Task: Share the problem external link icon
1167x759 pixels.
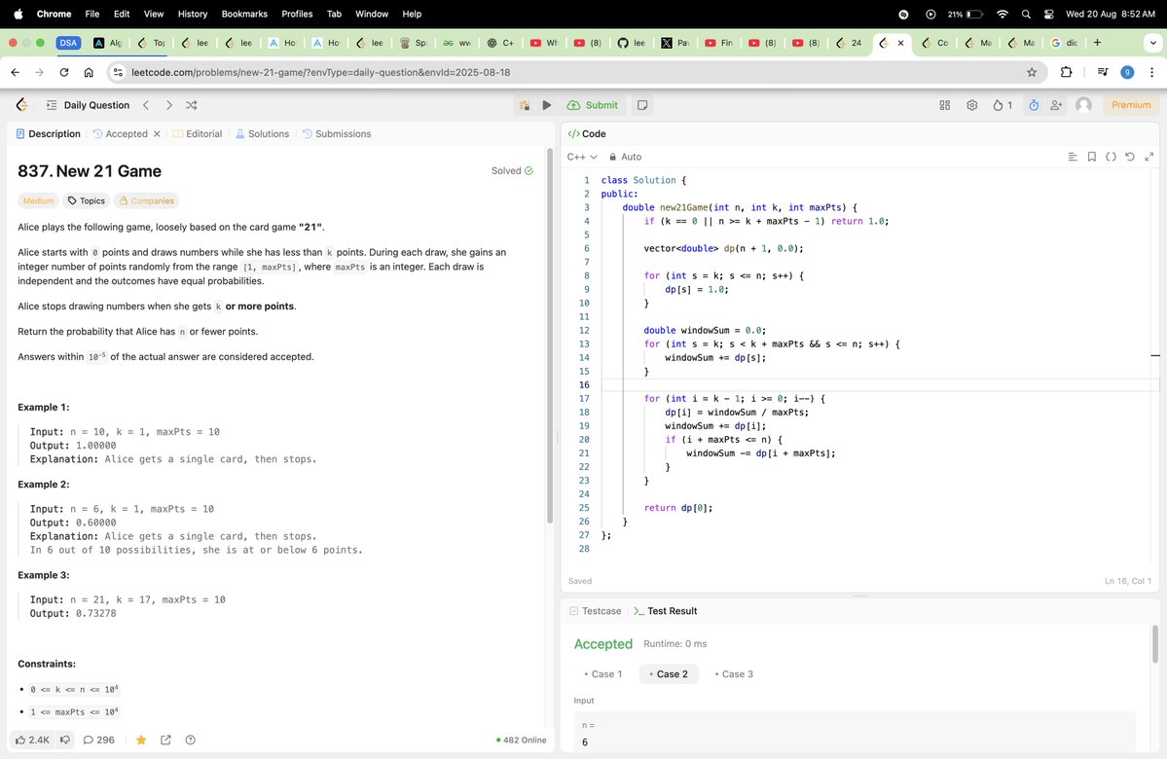Action: point(166,741)
